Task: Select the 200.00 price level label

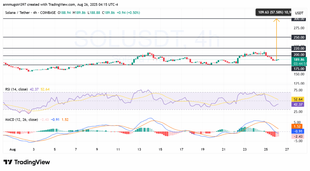Action: point(299,55)
